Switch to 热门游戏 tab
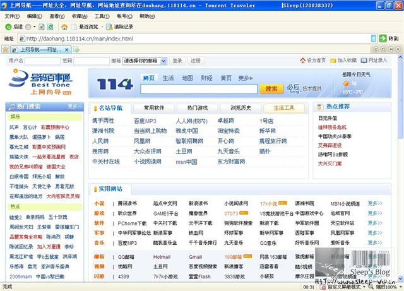404x291 pixels. (198, 108)
